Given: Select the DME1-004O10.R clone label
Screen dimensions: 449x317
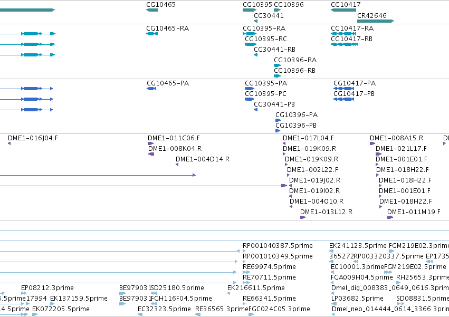Looking at the screenshot, I should click(317, 202).
